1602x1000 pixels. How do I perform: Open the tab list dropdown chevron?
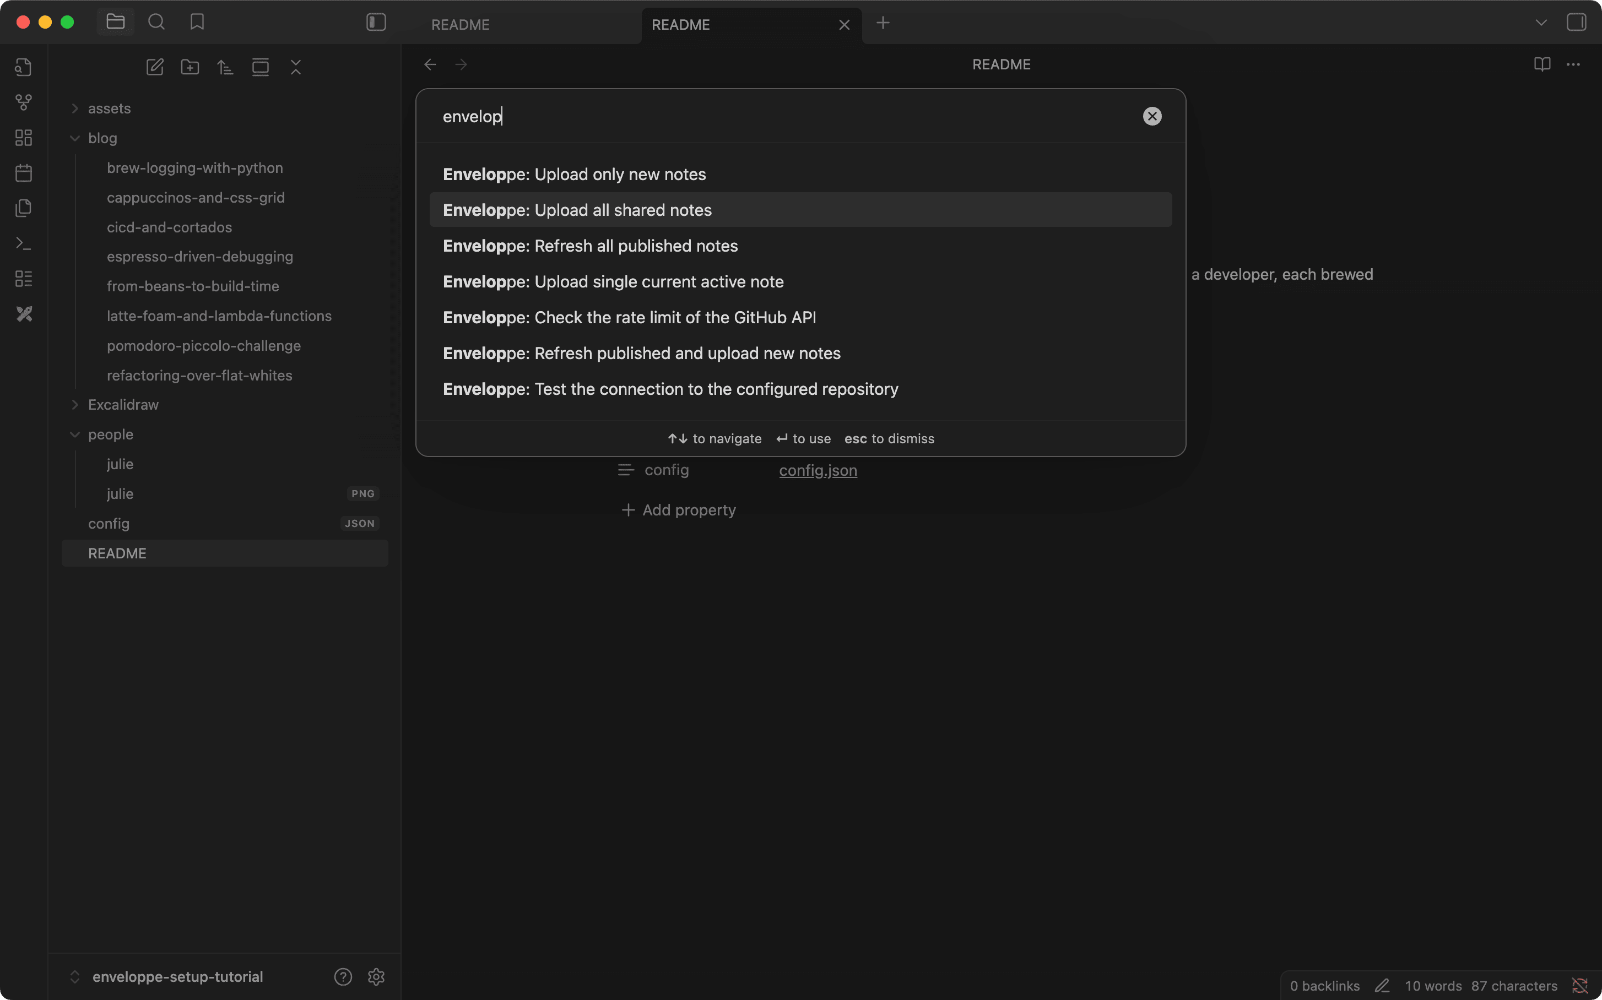1541,23
